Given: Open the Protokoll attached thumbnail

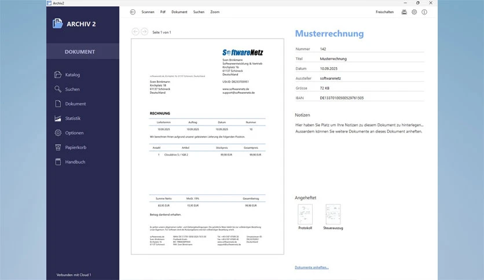Looking at the screenshot, I should coord(305,214).
